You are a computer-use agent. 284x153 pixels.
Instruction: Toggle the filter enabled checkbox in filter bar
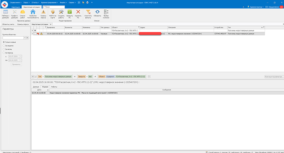(x=36, y=76)
